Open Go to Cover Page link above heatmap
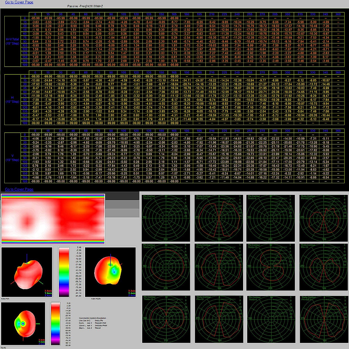349x349 pixels. tap(19, 189)
